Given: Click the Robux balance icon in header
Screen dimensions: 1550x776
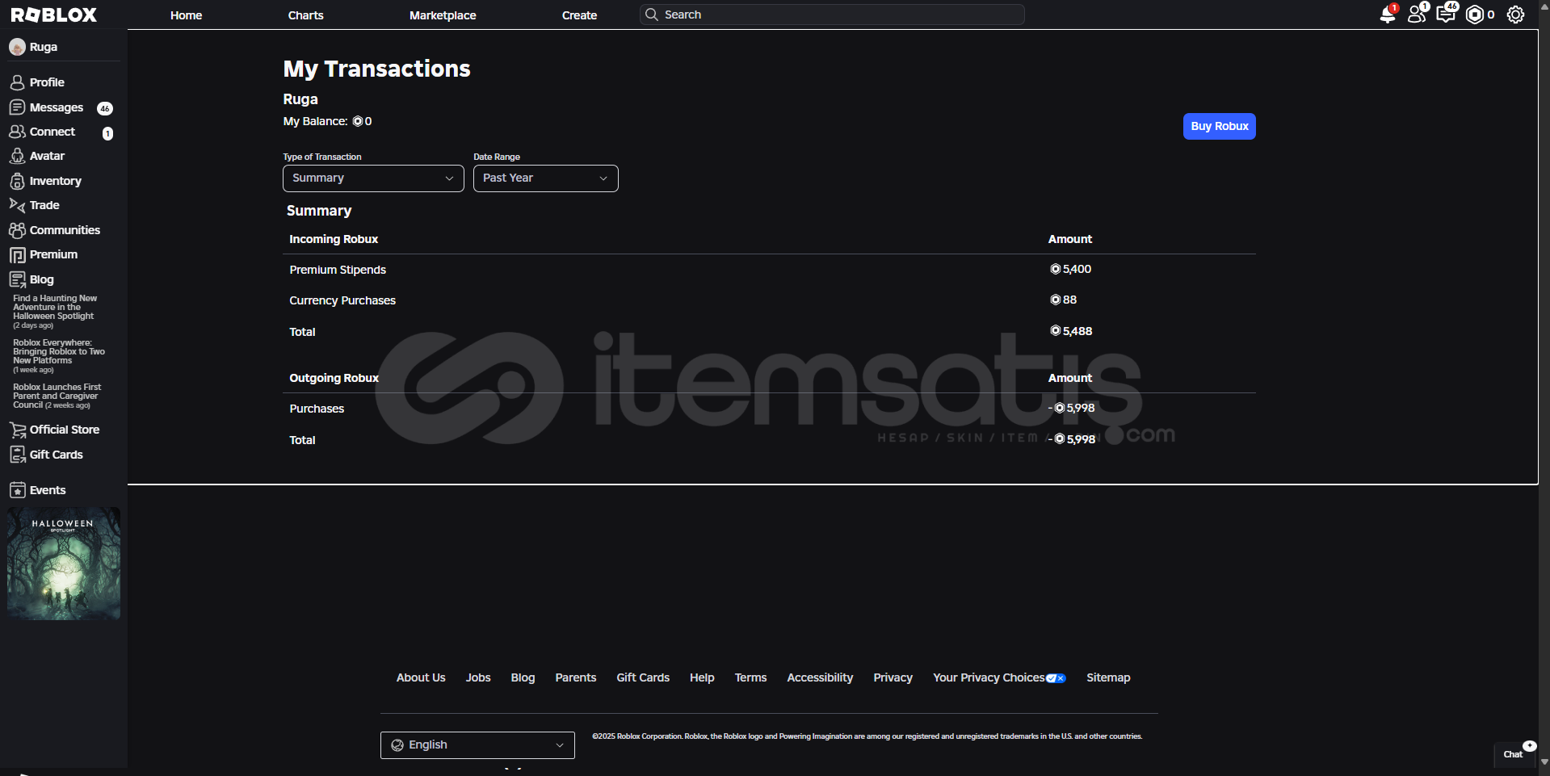Looking at the screenshot, I should 1475,15.
